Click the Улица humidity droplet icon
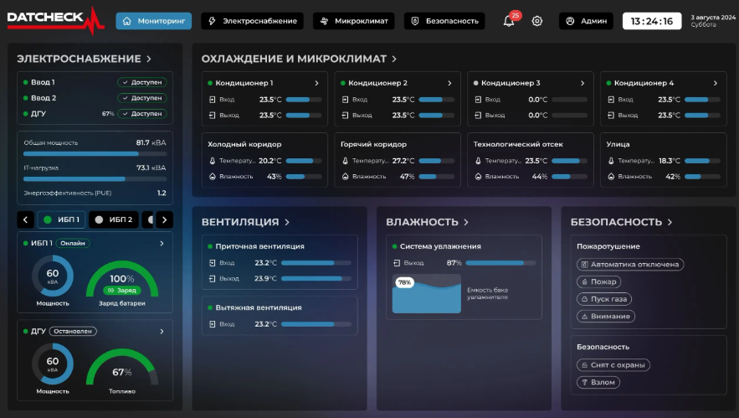This screenshot has width=739, height=418. (611, 177)
